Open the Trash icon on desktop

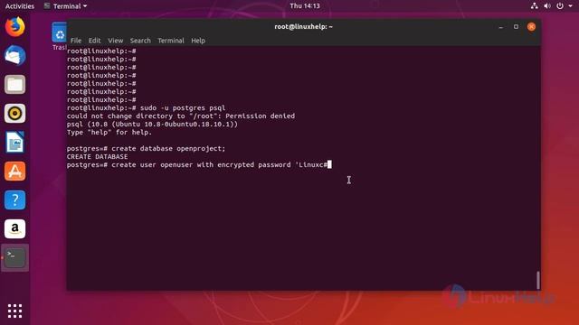pyautogui.click(x=59, y=36)
